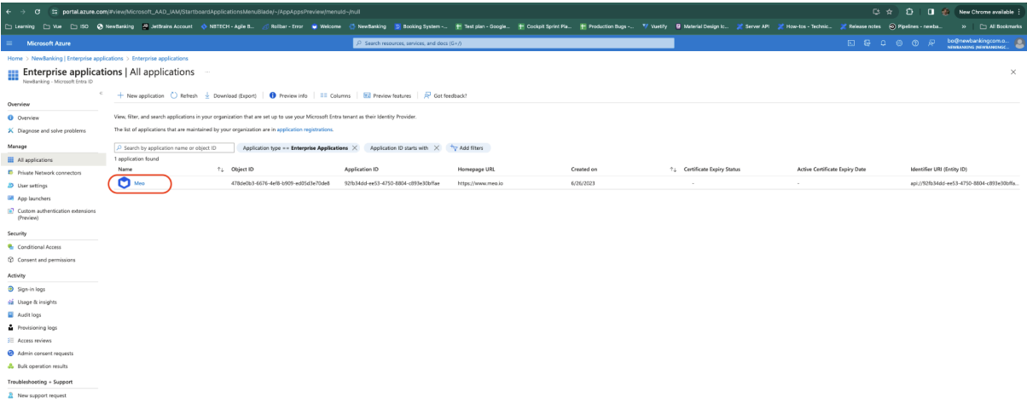Open the Azure portal hamburger menu
The width and height of the screenshot is (1027, 409).
(9, 43)
